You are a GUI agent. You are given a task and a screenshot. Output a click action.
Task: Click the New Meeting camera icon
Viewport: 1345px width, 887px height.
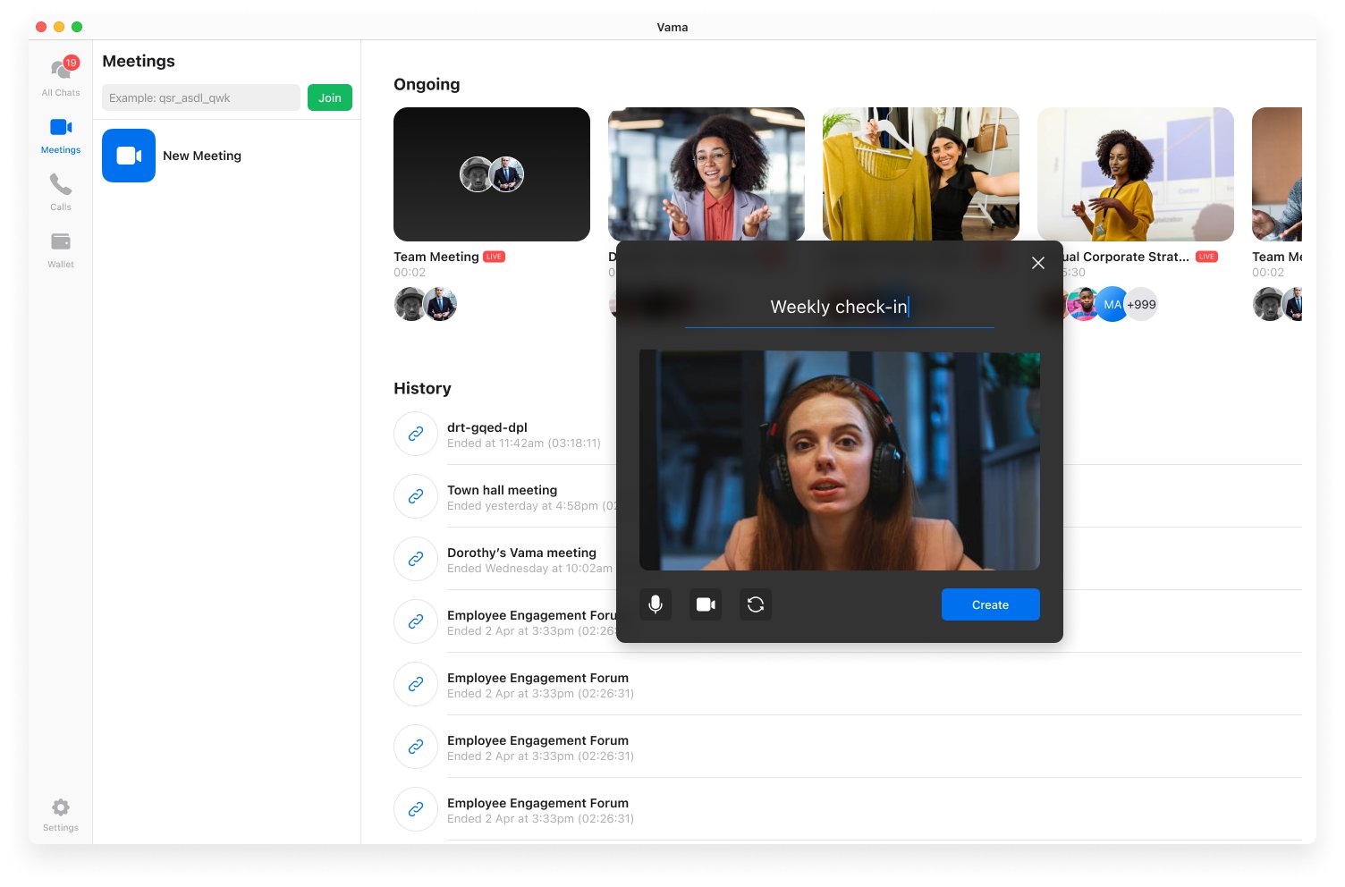(129, 156)
